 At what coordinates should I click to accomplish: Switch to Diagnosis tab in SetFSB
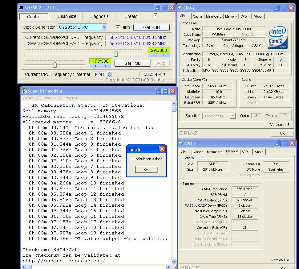(x=99, y=16)
